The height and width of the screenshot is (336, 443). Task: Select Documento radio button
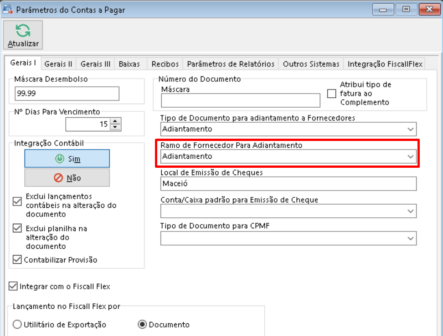tap(142, 325)
